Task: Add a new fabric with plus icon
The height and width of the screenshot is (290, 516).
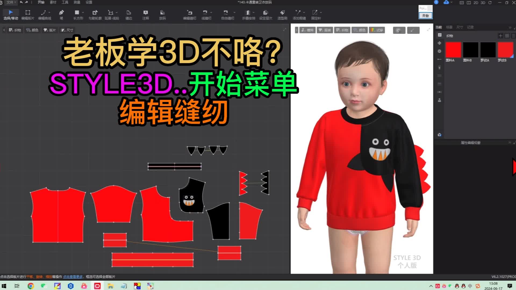Action: 500,36
